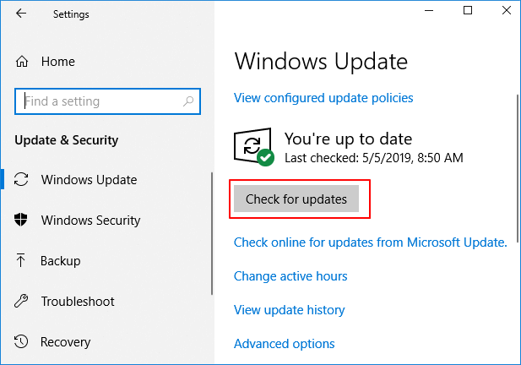
Task: Open Advanced options link
Action: click(284, 344)
